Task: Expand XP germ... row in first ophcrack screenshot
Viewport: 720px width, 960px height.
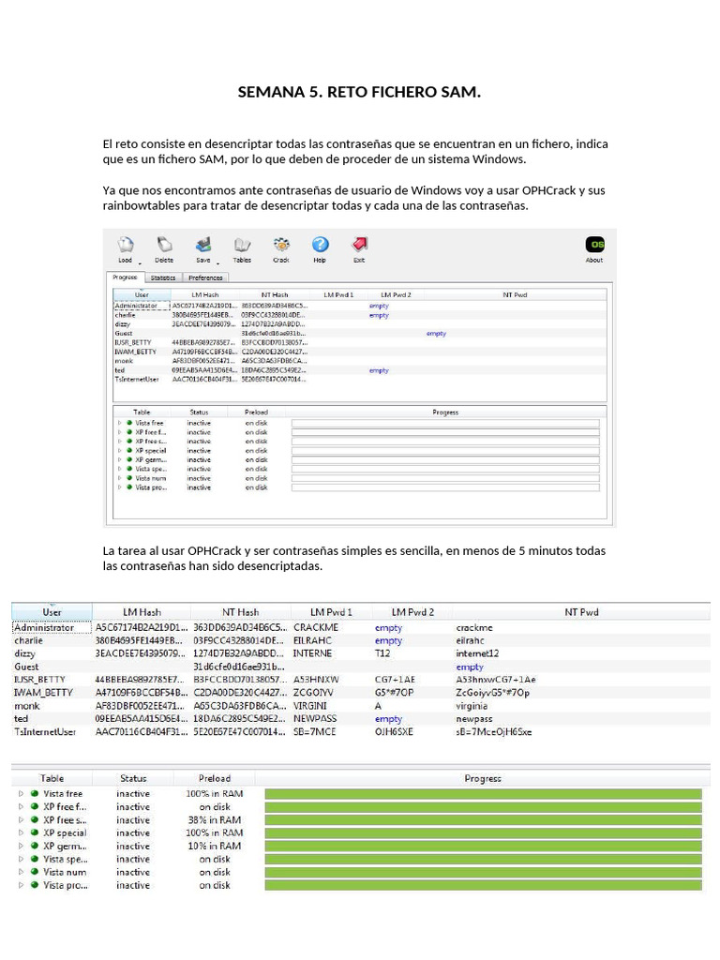Action: tap(119, 459)
